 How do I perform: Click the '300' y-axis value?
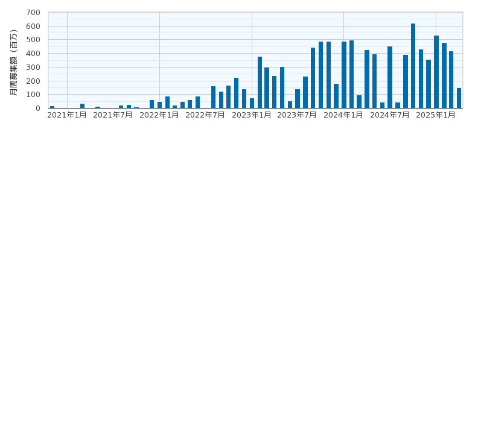[x=33, y=68]
